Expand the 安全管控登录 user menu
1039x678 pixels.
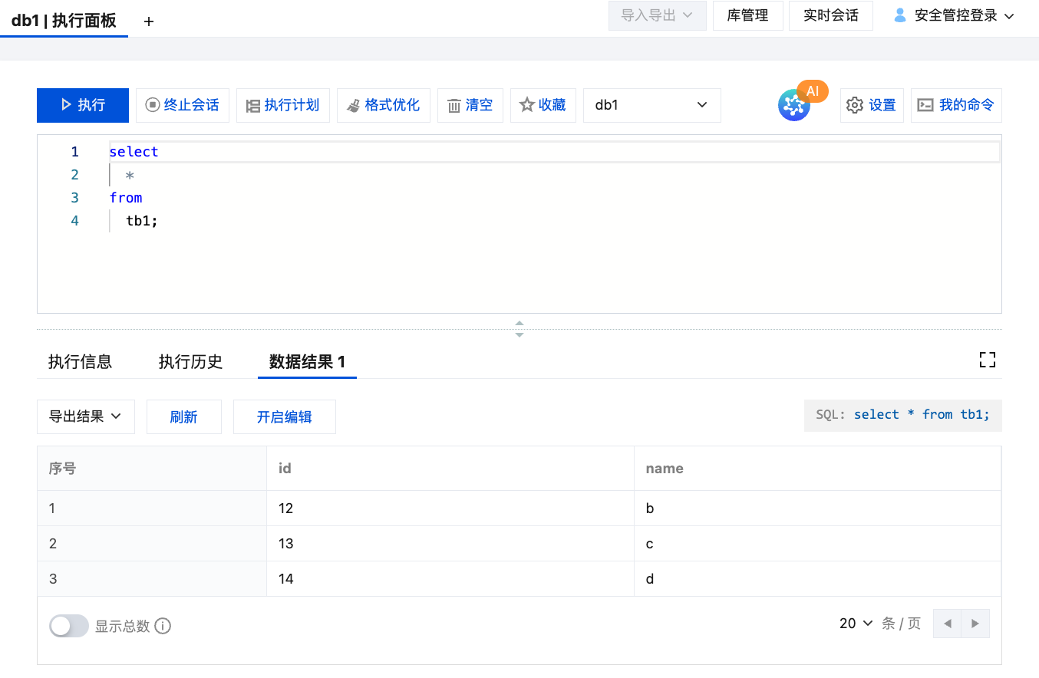click(954, 15)
